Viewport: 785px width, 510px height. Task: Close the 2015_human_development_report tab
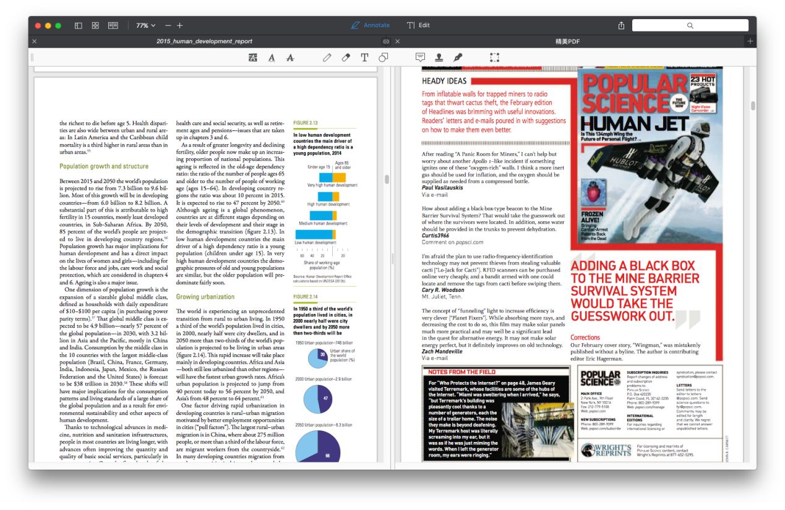click(34, 41)
